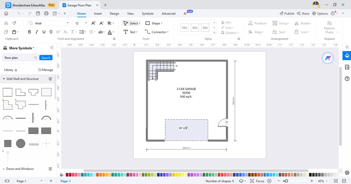Start presentation with the play icon
The width and height of the screenshot is (351, 184).
[x=269, y=181]
